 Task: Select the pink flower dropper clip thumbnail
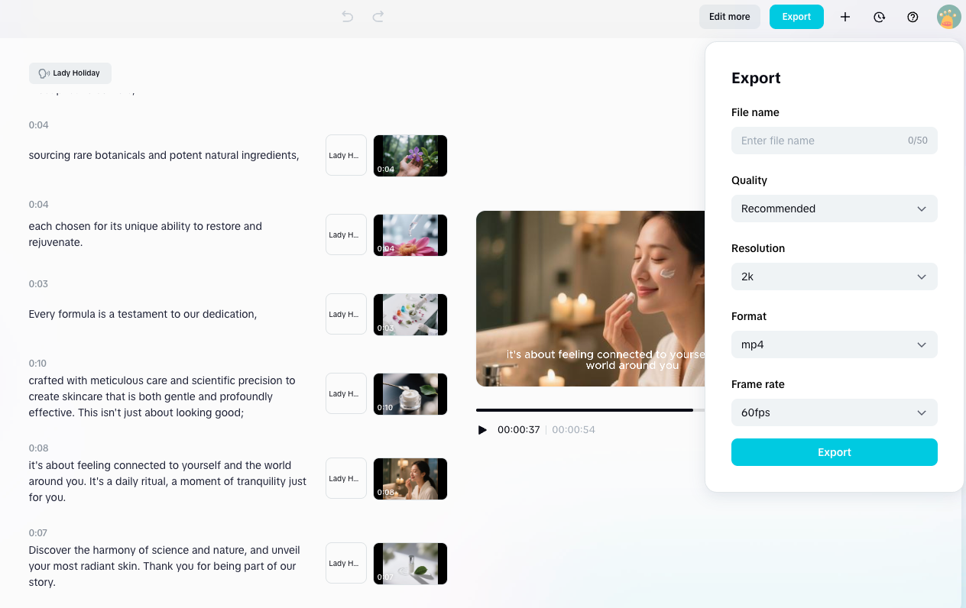pos(410,235)
